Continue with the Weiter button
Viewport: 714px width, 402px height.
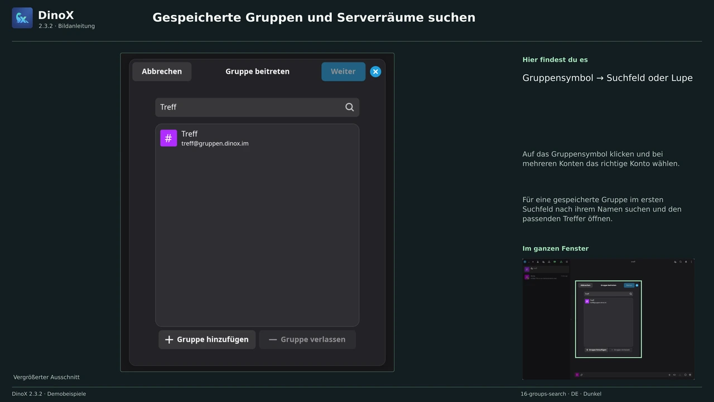(343, 71)
